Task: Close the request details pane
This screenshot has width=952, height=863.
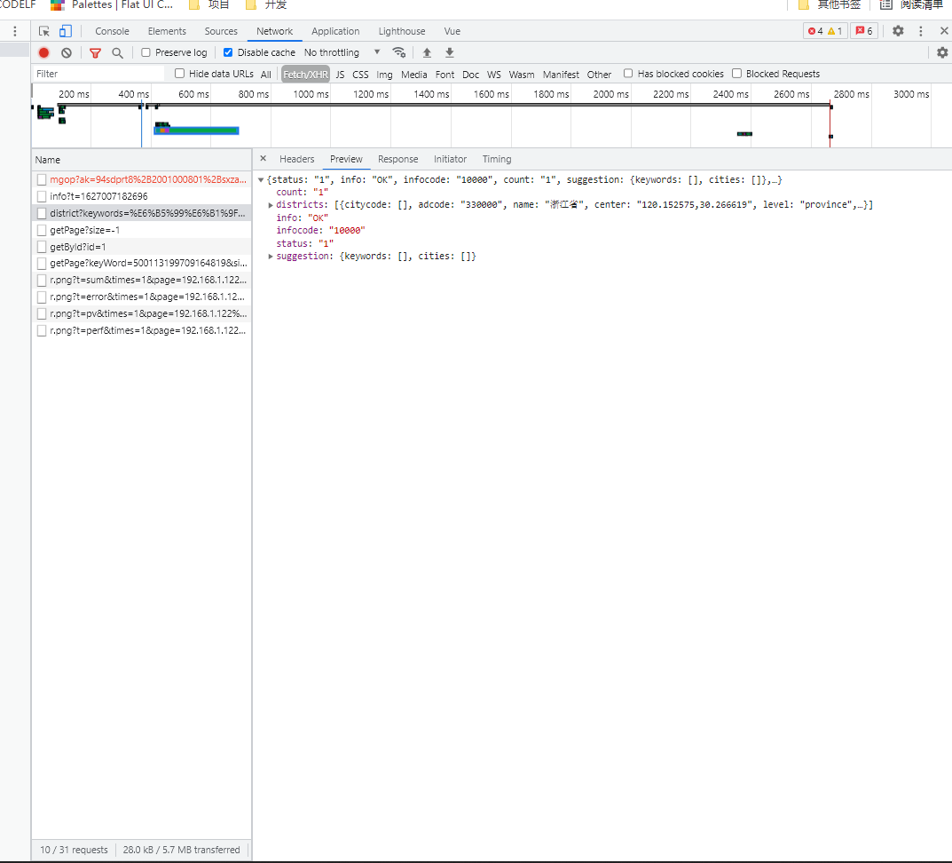Action: pyautogui.click(x=263, y=159)
